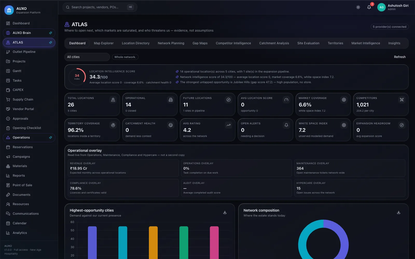Viewport: 415px width, 259px height.
Task: Click Calendar icon in sidebar
Action: coord(8,223)
